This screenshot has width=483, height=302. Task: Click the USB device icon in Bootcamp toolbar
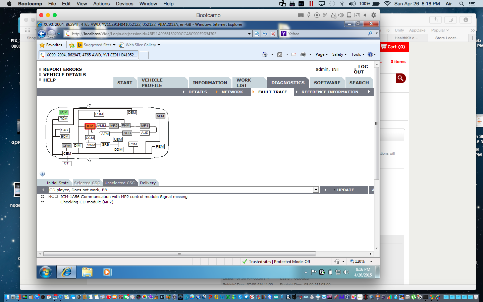point(309,15)
